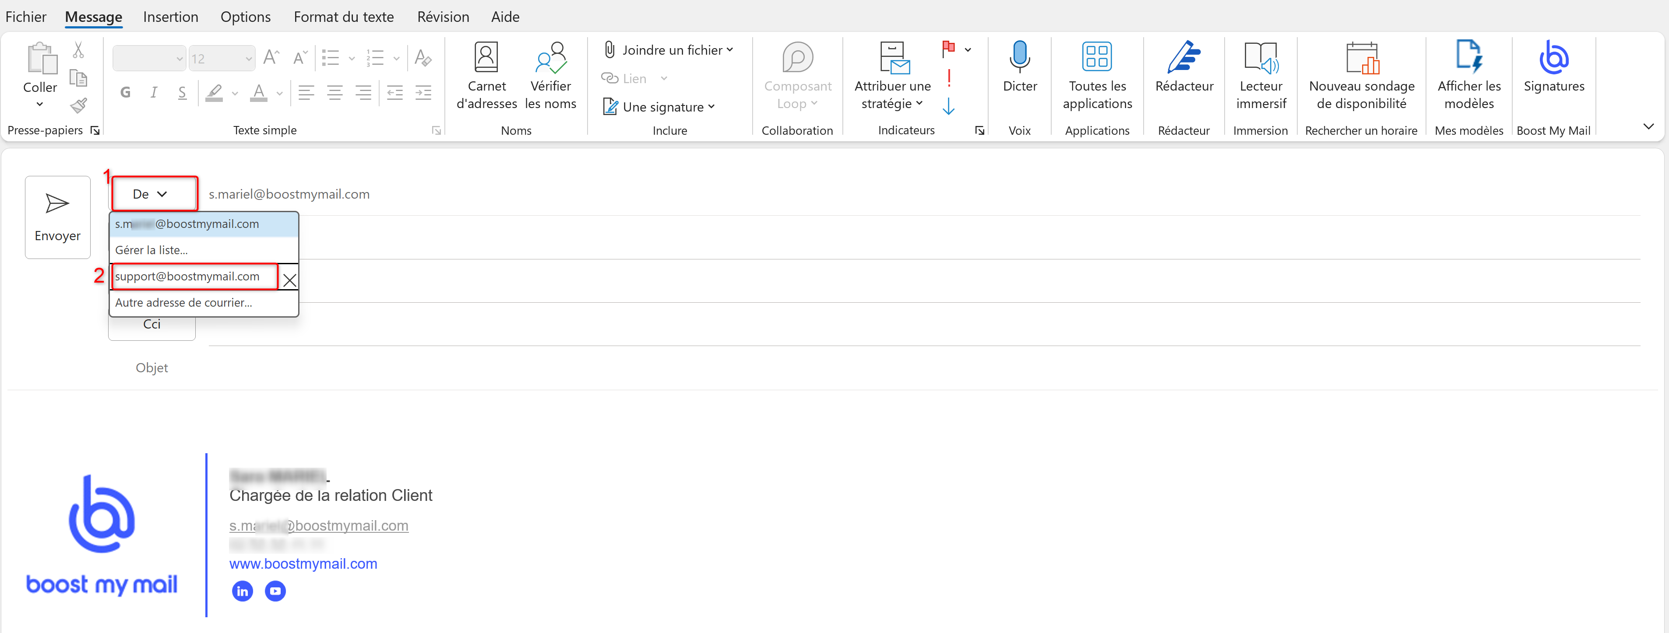Open the Aide tab
This screenshot has width=1669, height=633.
click(x=505, y=17)
